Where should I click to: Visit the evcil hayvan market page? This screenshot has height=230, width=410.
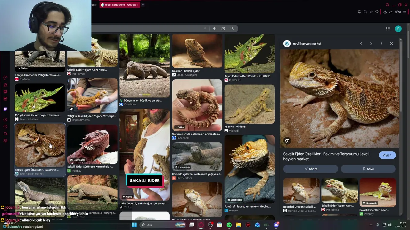click(387, 155)
